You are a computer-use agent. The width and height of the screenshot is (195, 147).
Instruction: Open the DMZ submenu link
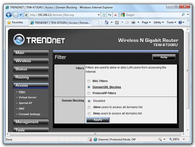click(x=21, y=109)
